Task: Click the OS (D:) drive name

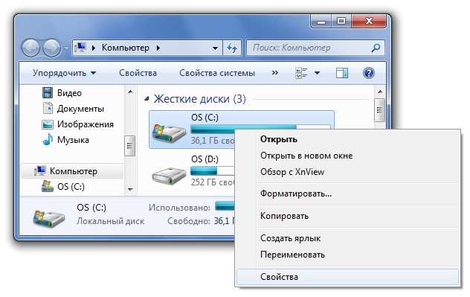Action: (205, 159)
